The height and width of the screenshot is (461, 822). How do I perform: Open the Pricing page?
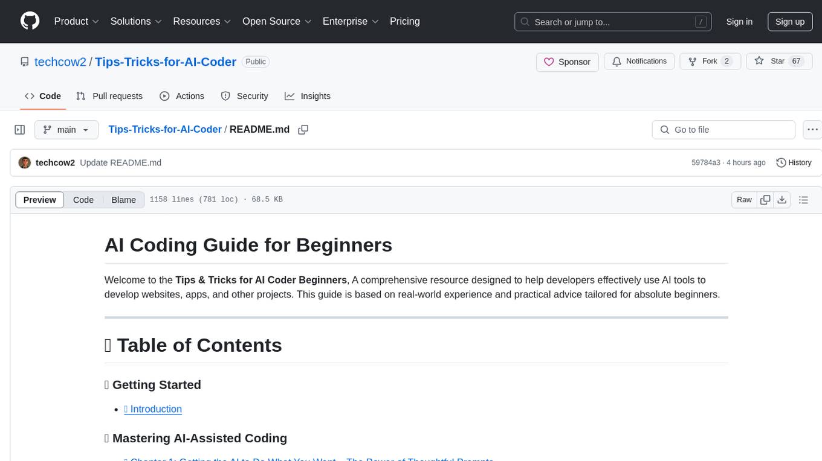pos(405,21)
